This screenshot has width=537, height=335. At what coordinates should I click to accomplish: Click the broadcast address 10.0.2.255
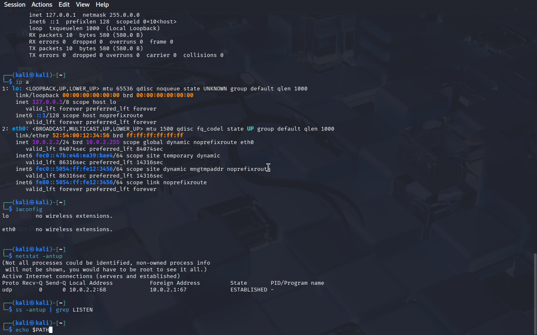point(103,142)
